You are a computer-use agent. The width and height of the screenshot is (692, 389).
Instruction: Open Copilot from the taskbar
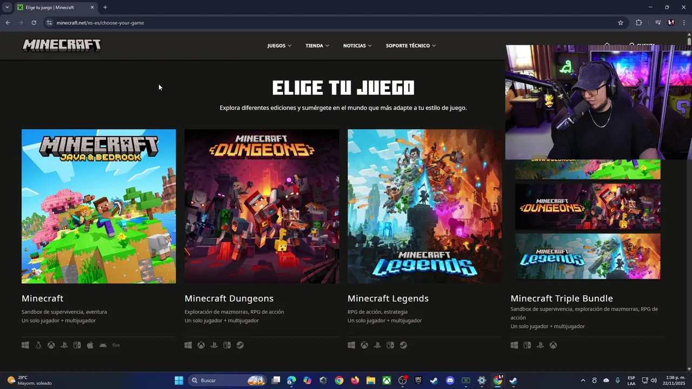pos(307,380)
